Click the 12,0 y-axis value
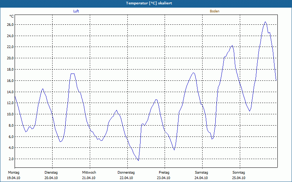Viewport: 292px width, 182px height. pyautogui.click(x=11, y=103)
